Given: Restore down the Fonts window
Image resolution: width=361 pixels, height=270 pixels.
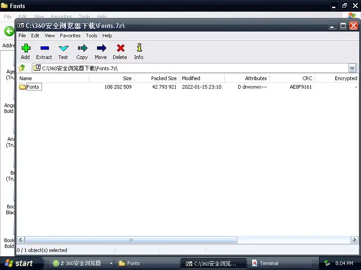Looking at the screenshot, I should pos(345,6).
